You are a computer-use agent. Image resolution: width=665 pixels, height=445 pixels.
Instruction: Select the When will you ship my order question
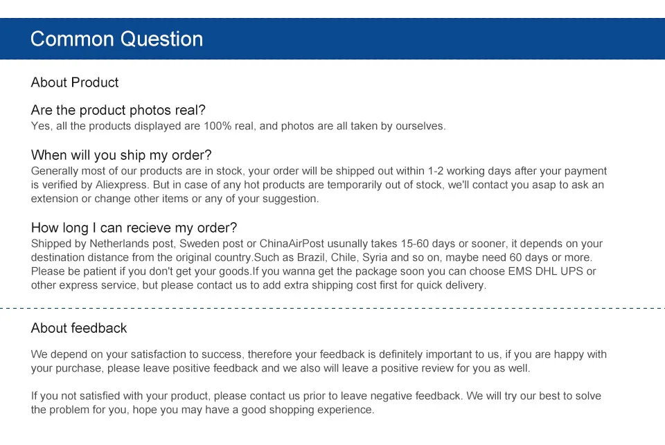121,155
